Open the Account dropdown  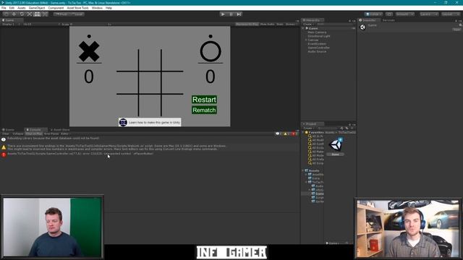click(x=405, y=14)
